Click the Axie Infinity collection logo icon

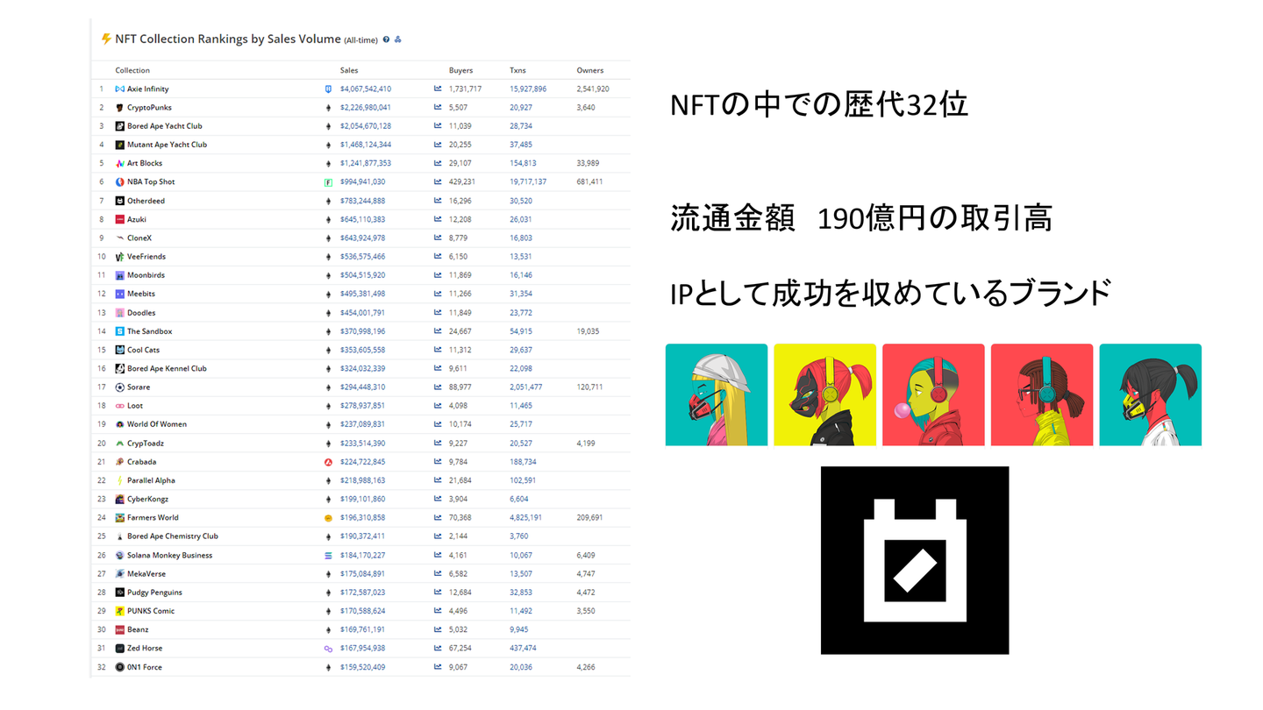tap(119, 89)
